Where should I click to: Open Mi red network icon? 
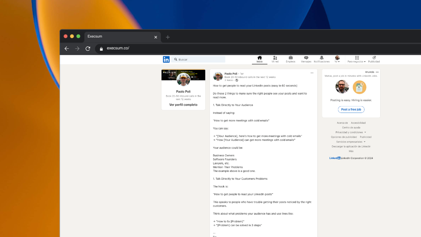275,58
